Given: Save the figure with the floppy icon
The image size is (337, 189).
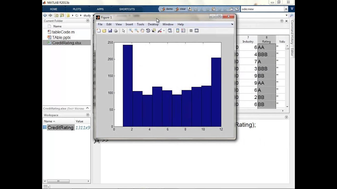Looking at the screenshot, I should (110, 31).
